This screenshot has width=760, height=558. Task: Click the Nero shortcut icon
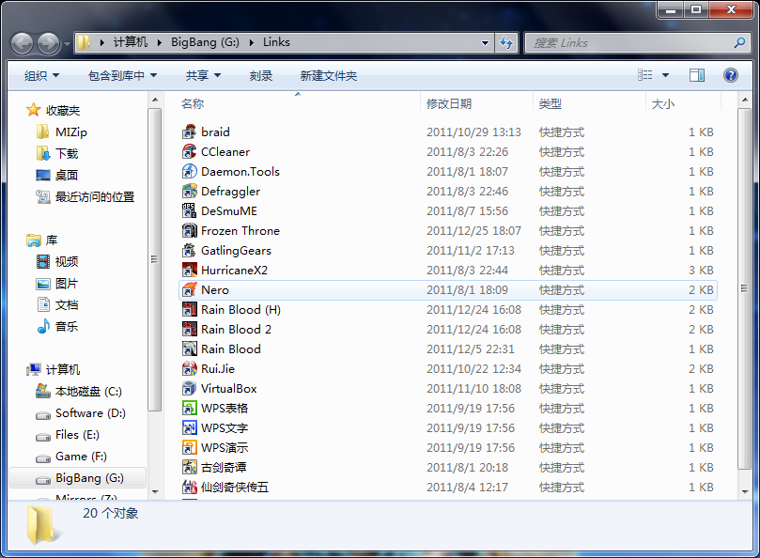point(190,290)
